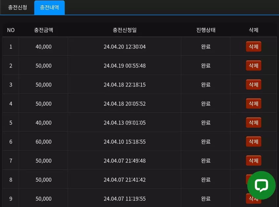Select the 충전내역 tab
279x207 pixels.
[x=50, y=7]
